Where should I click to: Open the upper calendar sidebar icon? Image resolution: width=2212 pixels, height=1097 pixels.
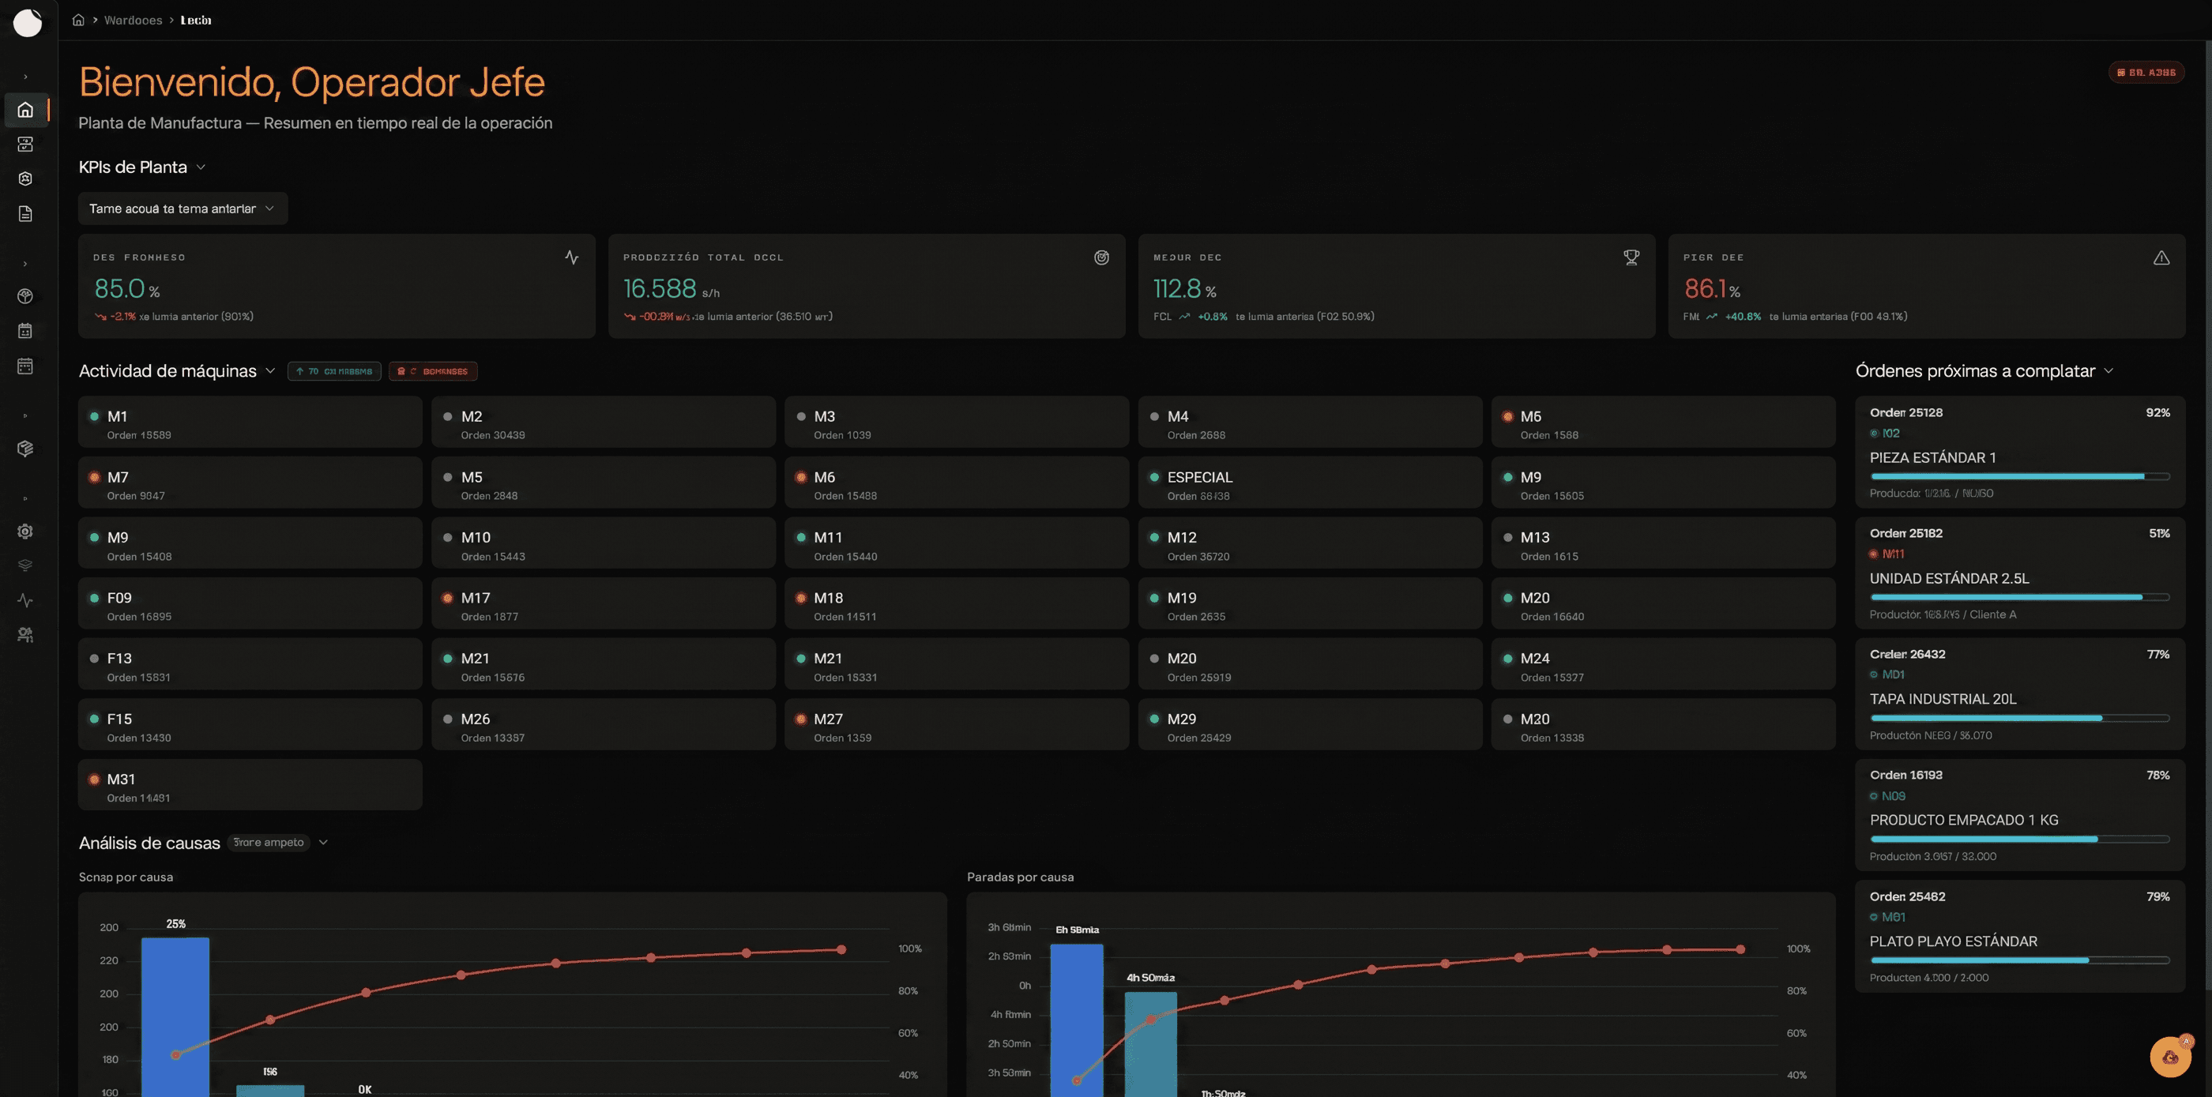(x=26, y=330)
